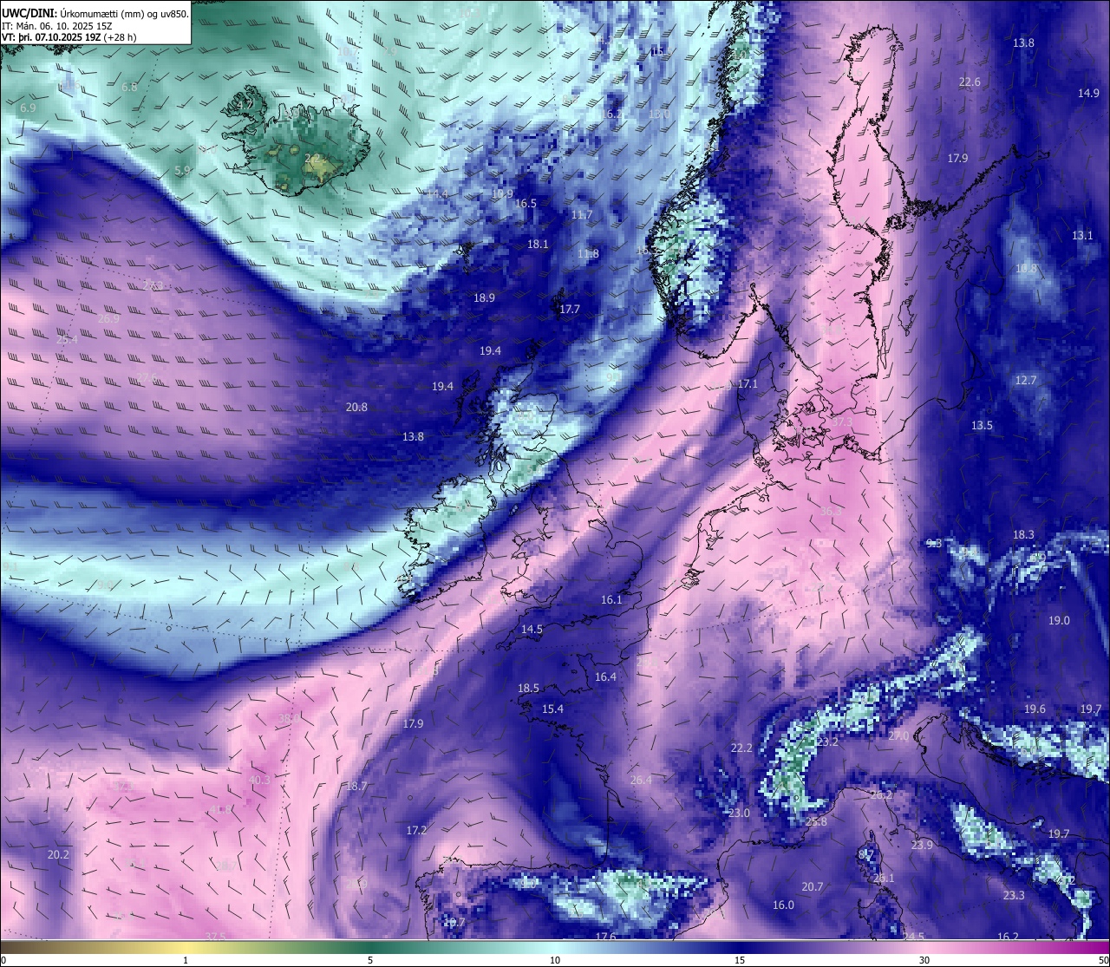Screen dimensions: 1110x967
Task: Click the 13.1 value label
Action: [x=1082, y=236]
